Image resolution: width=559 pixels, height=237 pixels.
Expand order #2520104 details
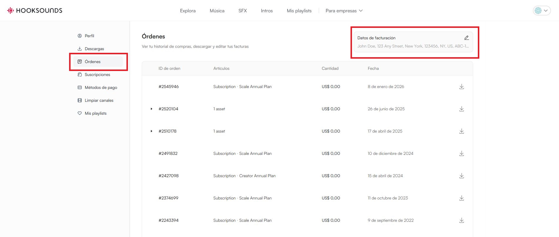(151, 109)
